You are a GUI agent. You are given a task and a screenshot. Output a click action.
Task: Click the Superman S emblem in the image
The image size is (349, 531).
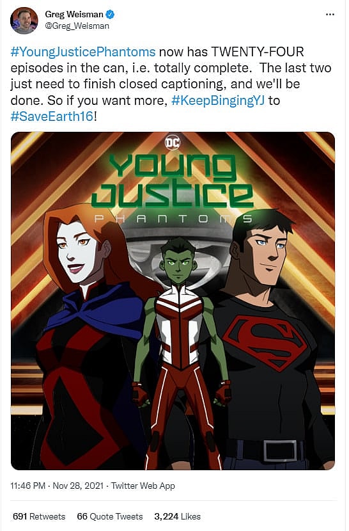(x=265, y=342)
